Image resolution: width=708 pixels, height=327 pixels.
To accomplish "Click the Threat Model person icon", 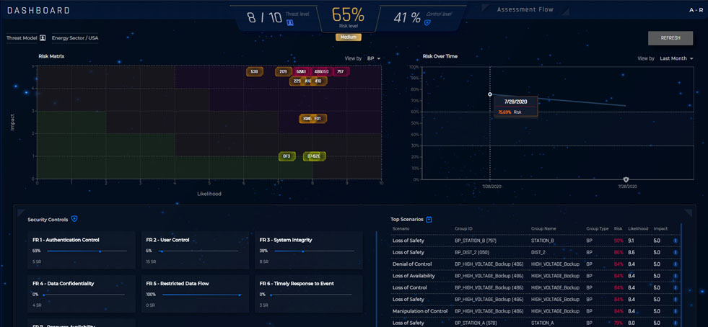I will (x=43, y=38).
